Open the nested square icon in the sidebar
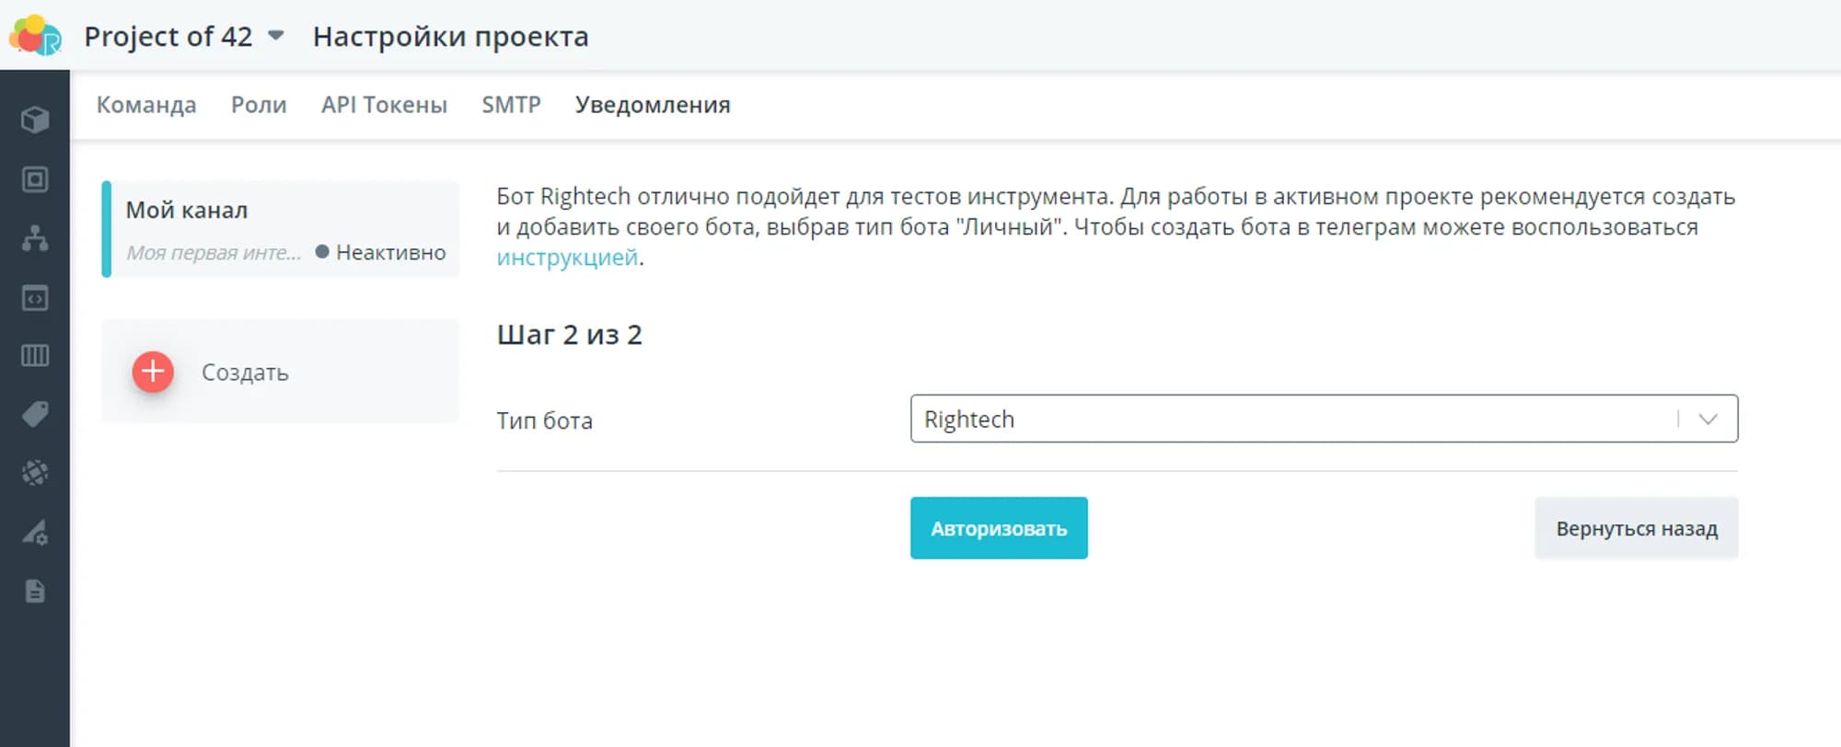The width and height of the screenshot is (1841, 747). 35,179
